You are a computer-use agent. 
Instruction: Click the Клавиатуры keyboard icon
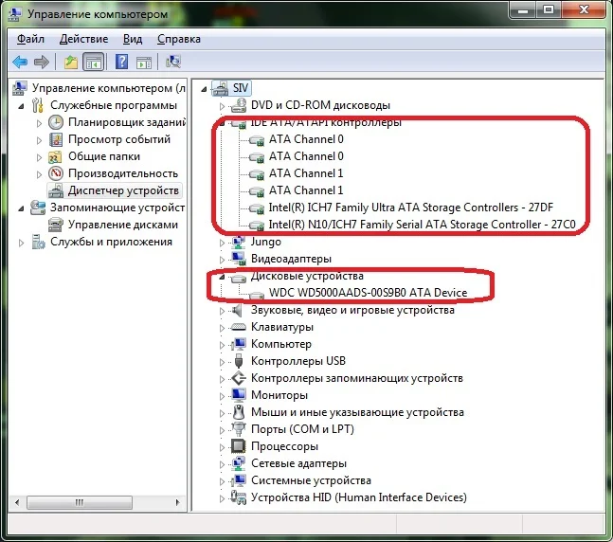pyautogui.click(x=239, y=327)
